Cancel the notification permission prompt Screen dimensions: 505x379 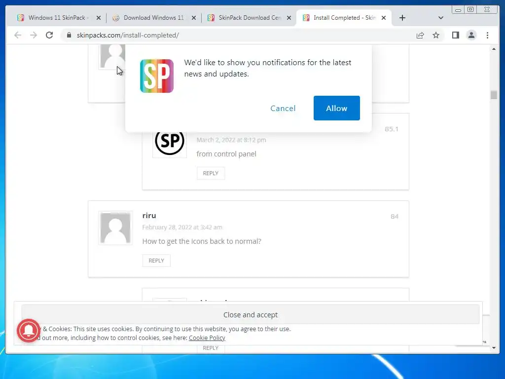click(x=283, y=108)
